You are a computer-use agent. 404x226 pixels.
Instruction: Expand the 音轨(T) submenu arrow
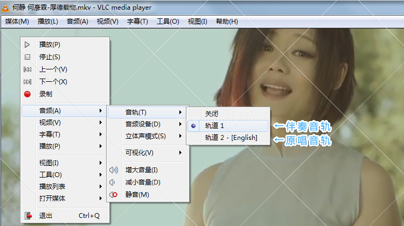click(180, 112)
